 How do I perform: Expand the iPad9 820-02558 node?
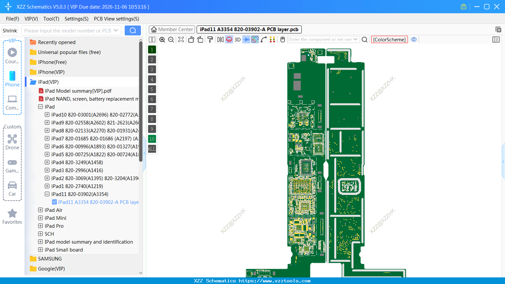pyautogui.click(x=47, y=123)
